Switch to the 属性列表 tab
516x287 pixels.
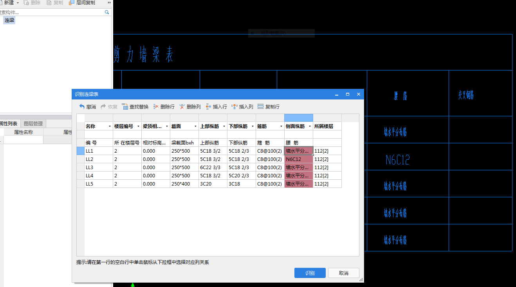(x=9, y=124)
